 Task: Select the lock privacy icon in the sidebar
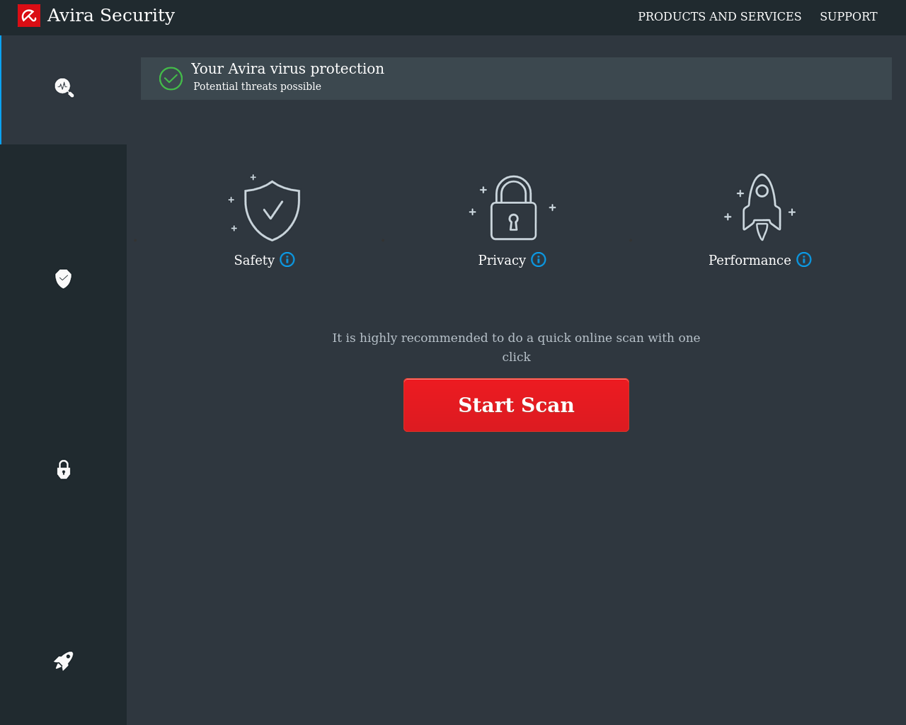[64, 469]
